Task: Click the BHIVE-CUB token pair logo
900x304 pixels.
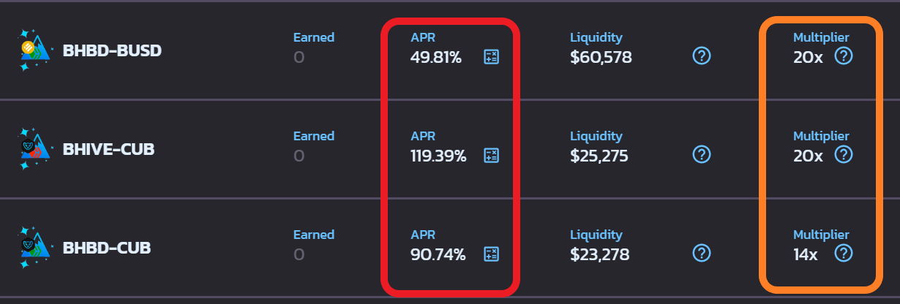Action: pos(35,149)
